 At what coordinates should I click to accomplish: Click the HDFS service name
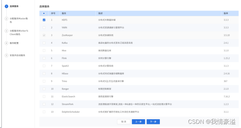tap(64, 20)
